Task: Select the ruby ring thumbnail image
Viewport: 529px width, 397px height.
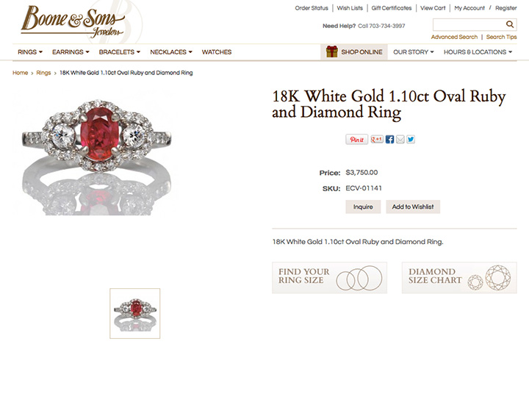Action: pyautogui.click(x=135, y=313)
